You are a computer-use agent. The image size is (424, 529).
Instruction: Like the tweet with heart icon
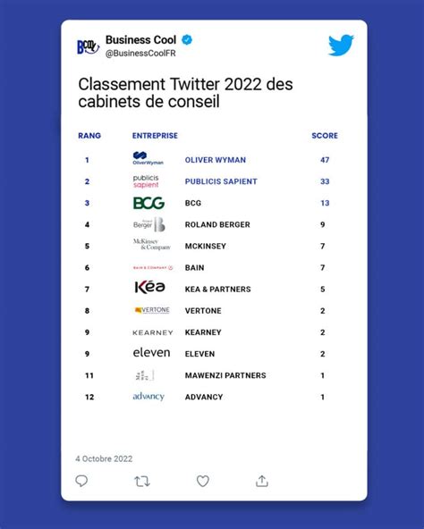pyautogui.click(x=203, y=481)
